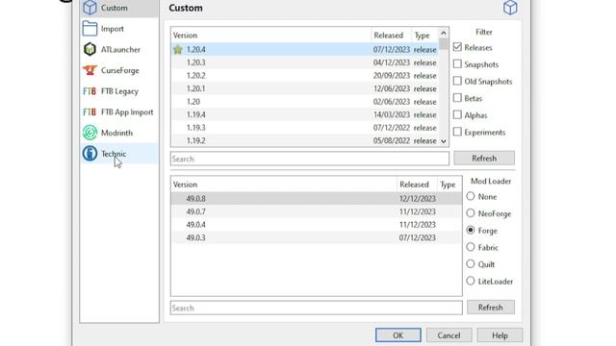The height and width of the screenshot is (346, 616).
Task: Refresh the mod loader version list
Action: click(490, 308)
